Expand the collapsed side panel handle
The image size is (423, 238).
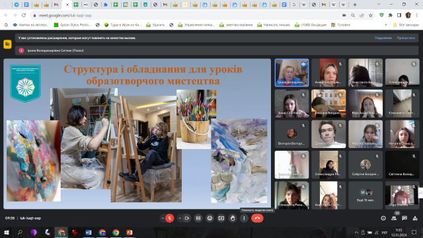(x=420, y=193)
